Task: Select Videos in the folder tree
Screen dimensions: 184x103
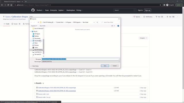Action: pyautogui.click(x=36, y=47)
